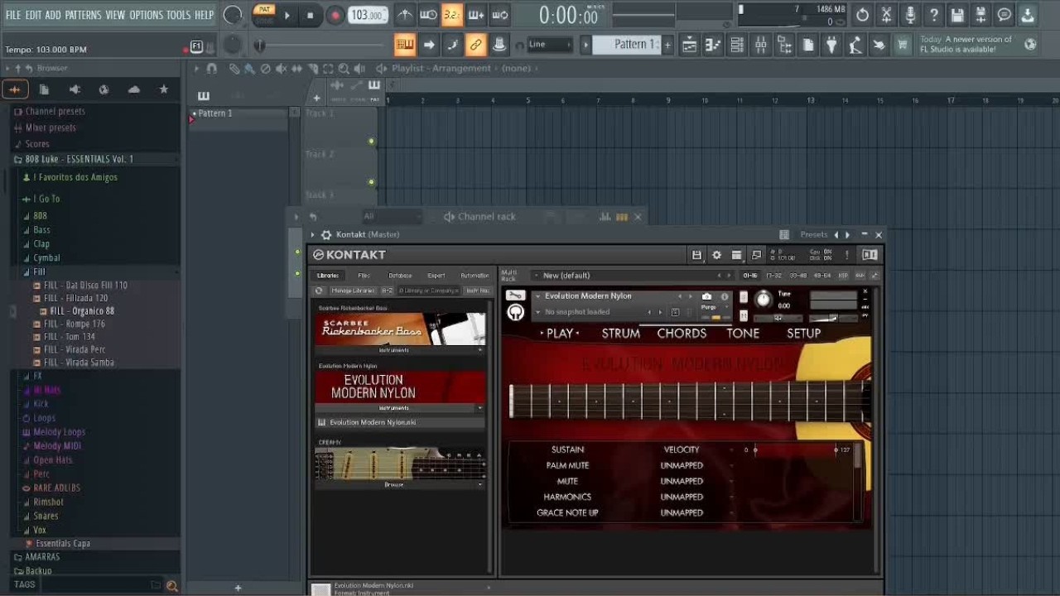Open the Line snap dropdown
Screen dimensions: 1060x596
[x=550, y=45]
